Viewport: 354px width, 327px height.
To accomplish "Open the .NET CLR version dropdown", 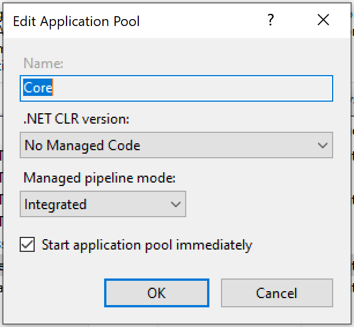I will (176, 146).
